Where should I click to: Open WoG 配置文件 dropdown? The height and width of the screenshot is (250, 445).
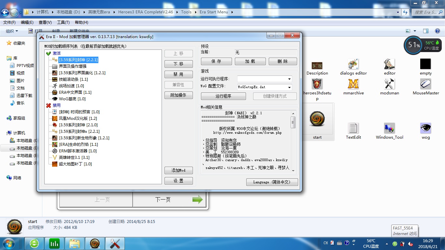pos(289,87)
